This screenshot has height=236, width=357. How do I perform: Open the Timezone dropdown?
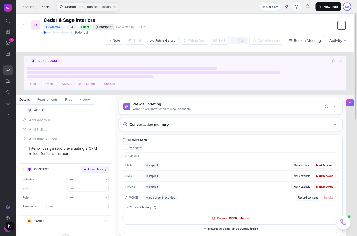point(77,206)
